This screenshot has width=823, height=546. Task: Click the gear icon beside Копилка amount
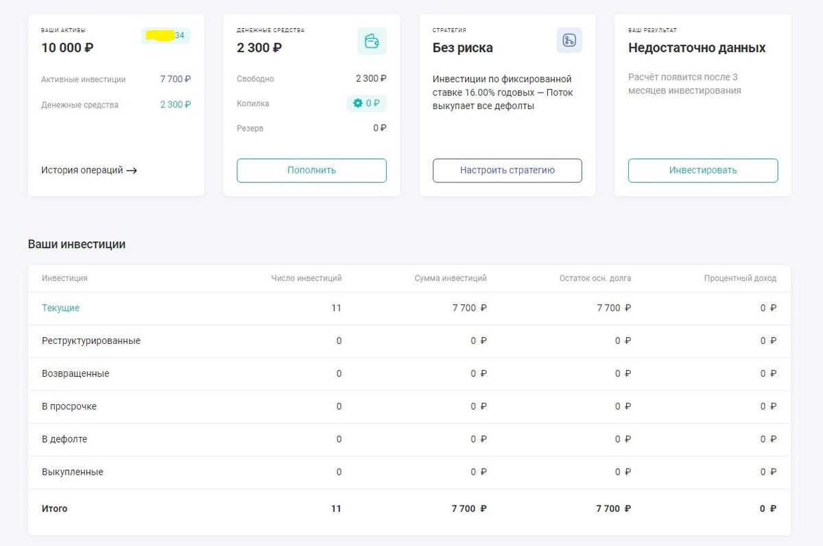357,103
